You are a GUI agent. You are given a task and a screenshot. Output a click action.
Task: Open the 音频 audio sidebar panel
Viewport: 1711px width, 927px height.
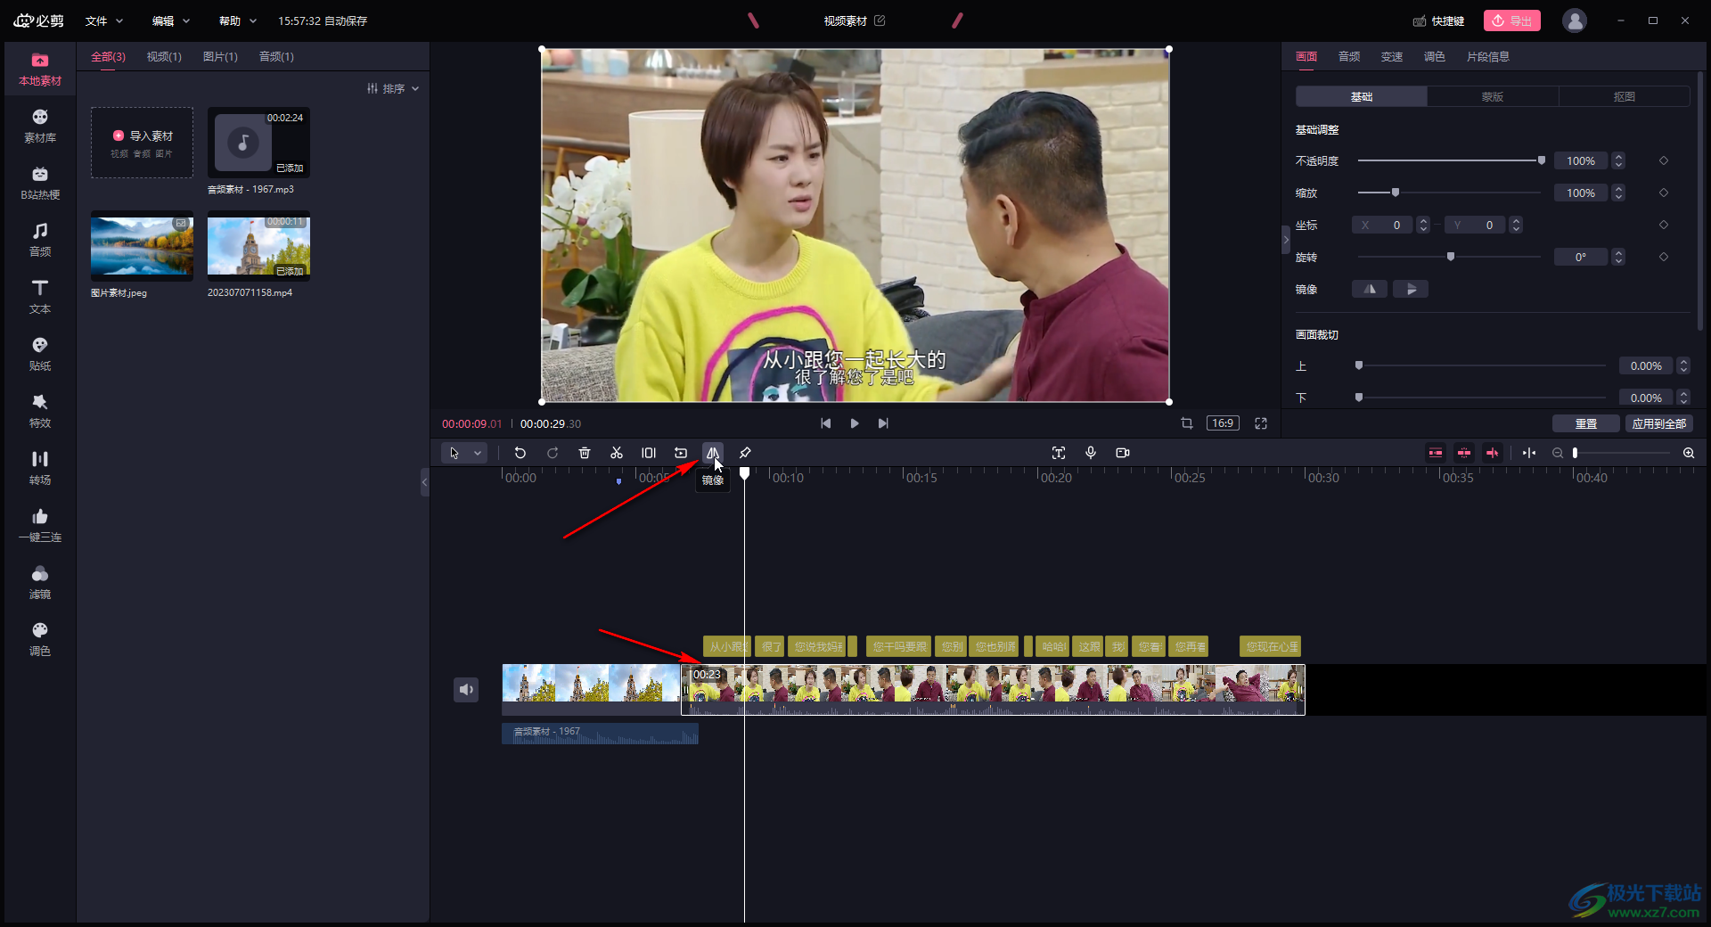40,241
